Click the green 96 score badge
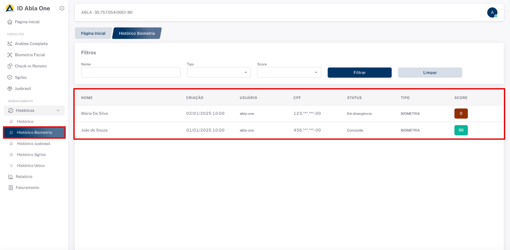Image resolution: width=510 pixels, height=250 pixels. [461, 130]
